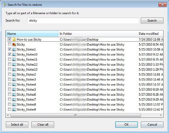Select the How to use Sticky folder name
Image resolution: width=169 pixels, height=133 pixels.
pos(29,40)
